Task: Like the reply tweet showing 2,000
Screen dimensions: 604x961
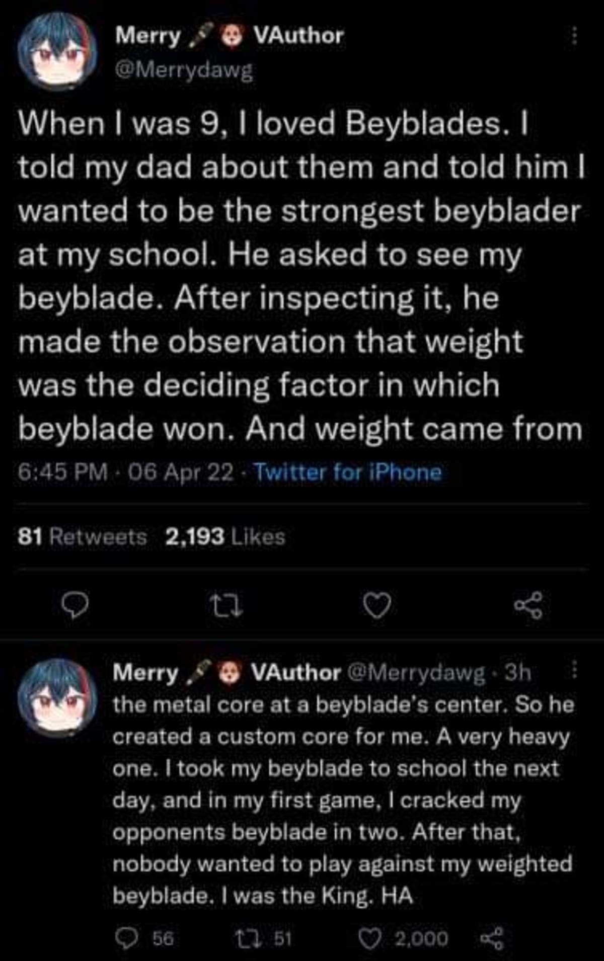Action: (370, 938)
